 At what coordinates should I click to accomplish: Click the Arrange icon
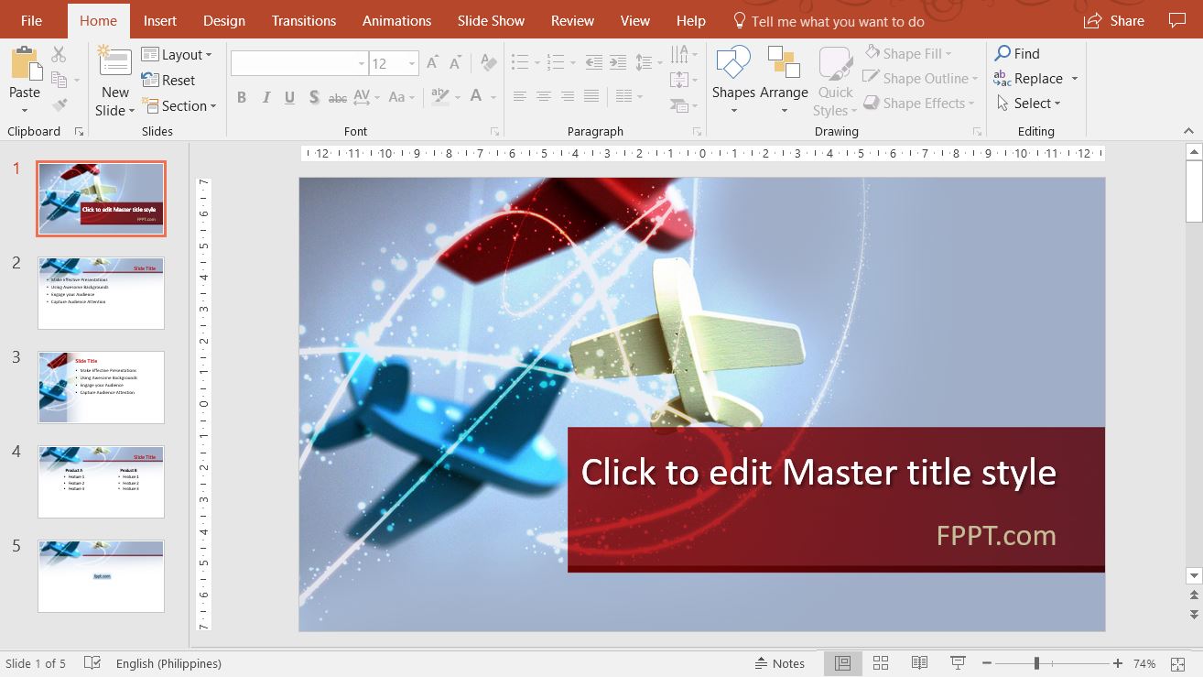pyautogui.click(x=784, y=62)
